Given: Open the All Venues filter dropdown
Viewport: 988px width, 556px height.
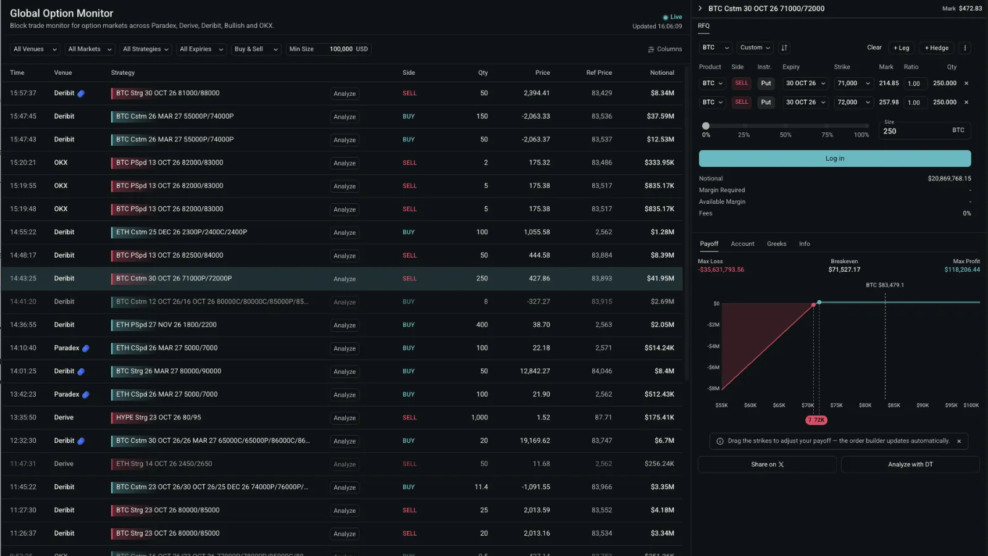Looking at the screenshot, I should 35,49.
